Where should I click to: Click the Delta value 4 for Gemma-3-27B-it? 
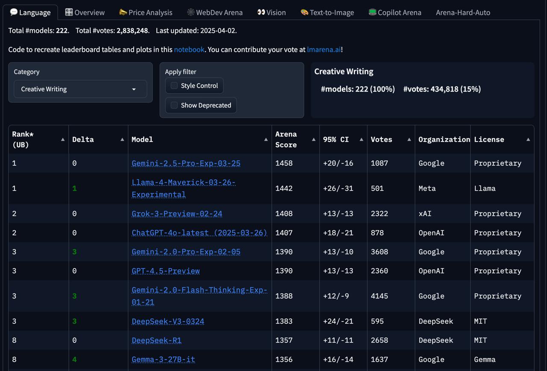click(74, 359)
